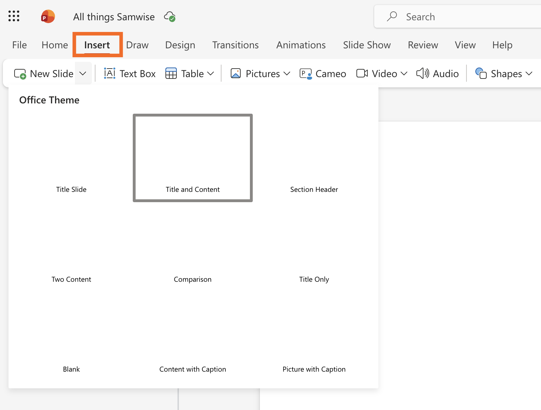Switch to the Design tab
The width and height of the screenshot is (541, 410).
pos(180,45)
